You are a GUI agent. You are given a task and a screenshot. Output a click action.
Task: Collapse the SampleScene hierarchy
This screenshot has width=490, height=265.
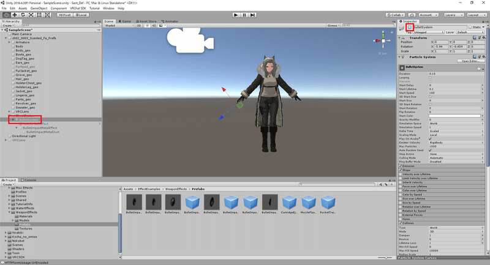pos(2,30)
